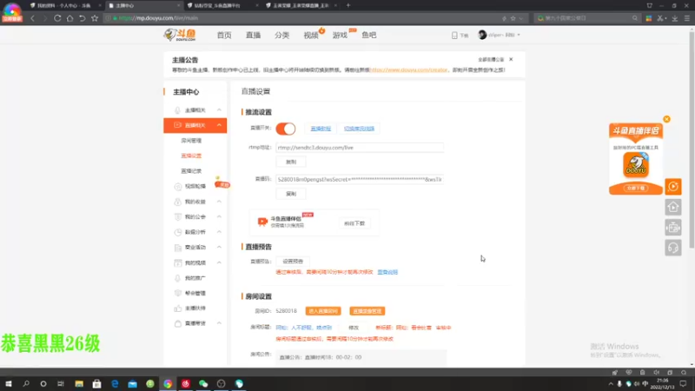The height and width of the screenshot is (391, 695).
Task: Click the orange 进入直播间 button
Action: tap(322, 311)
